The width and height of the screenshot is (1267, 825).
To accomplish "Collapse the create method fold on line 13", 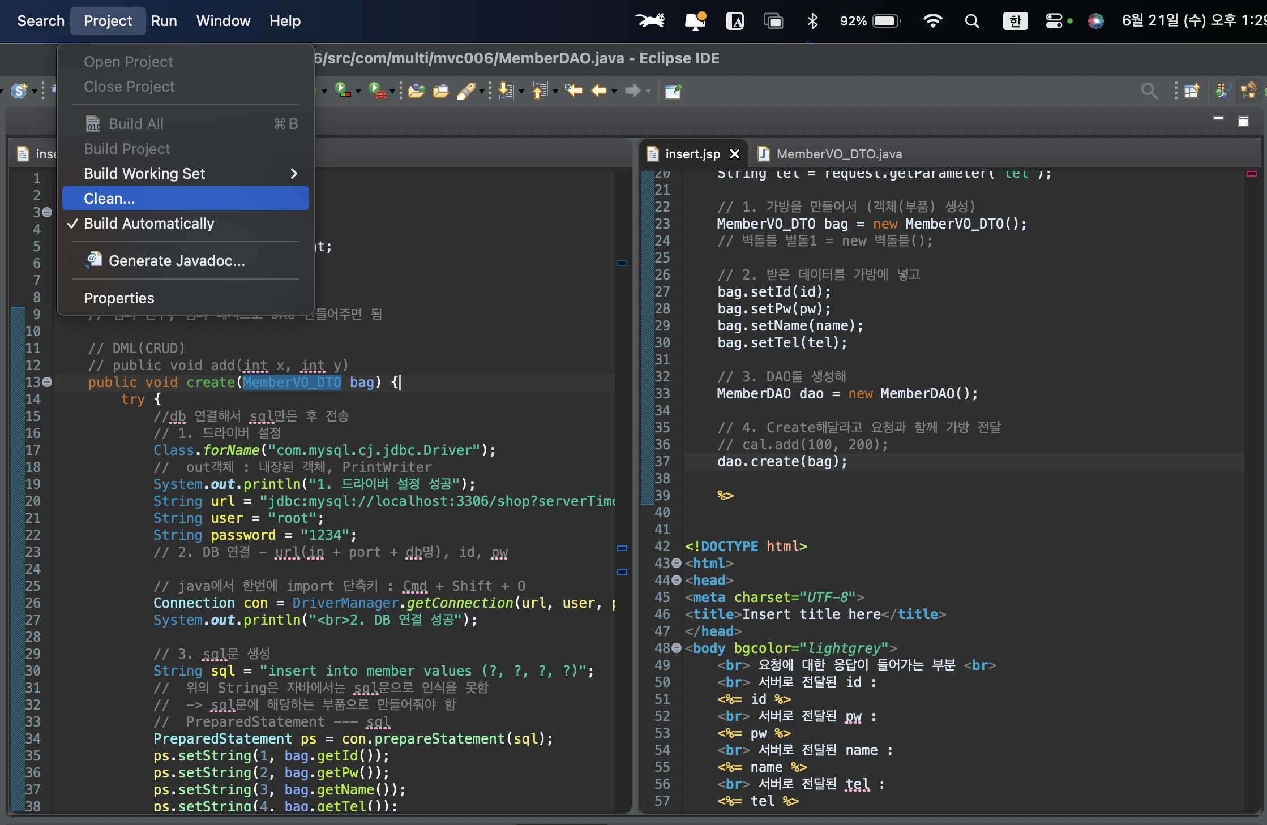I will click(48, 382).
